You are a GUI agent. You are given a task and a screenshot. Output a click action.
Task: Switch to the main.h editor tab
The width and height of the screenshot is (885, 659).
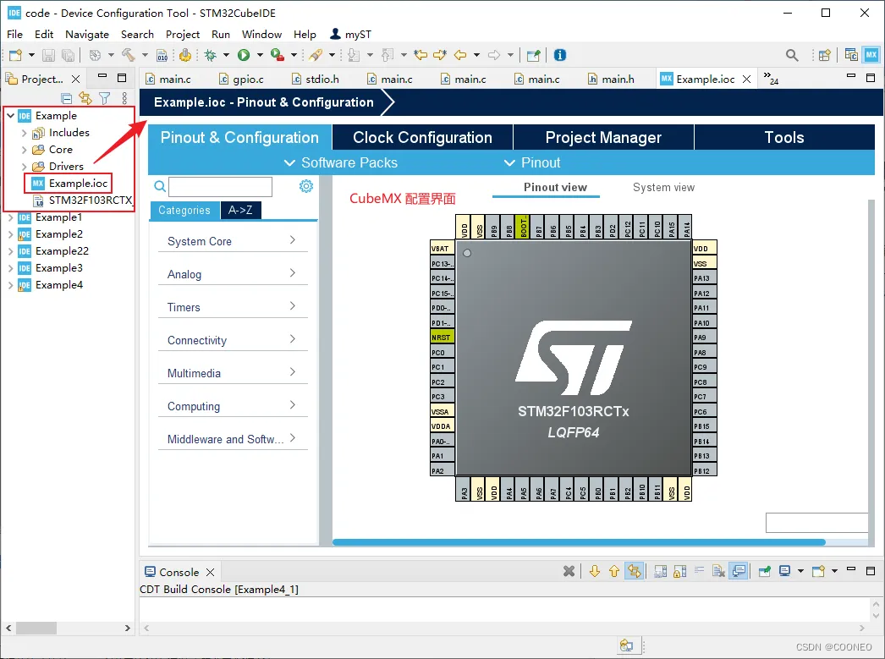click(x=611, y=79)
